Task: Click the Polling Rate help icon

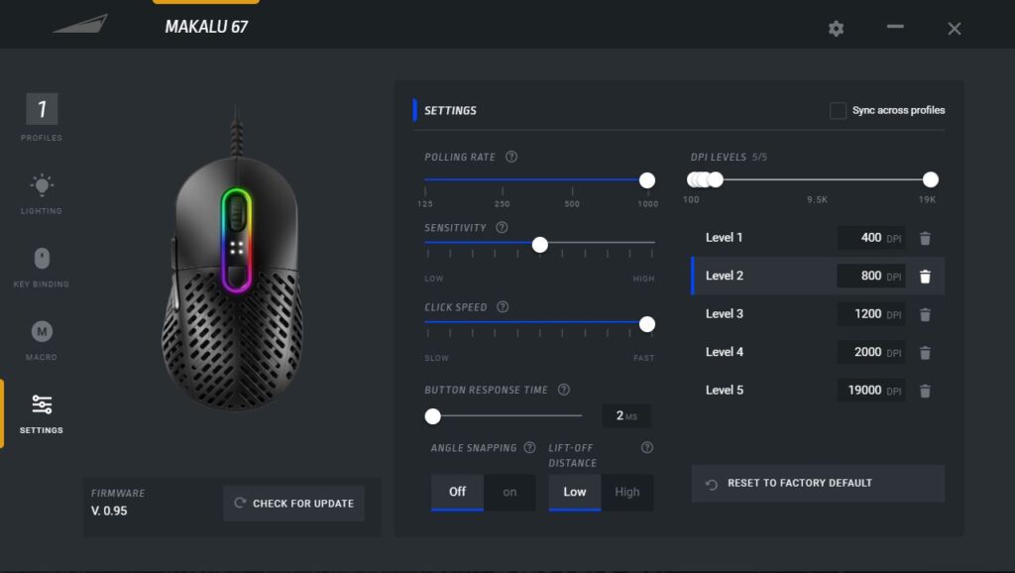Action: coord(511,157)
